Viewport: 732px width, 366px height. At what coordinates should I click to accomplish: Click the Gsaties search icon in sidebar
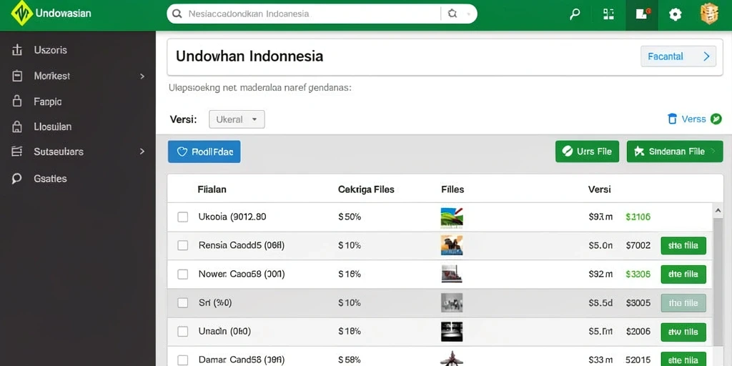click(x=17, y=178)
